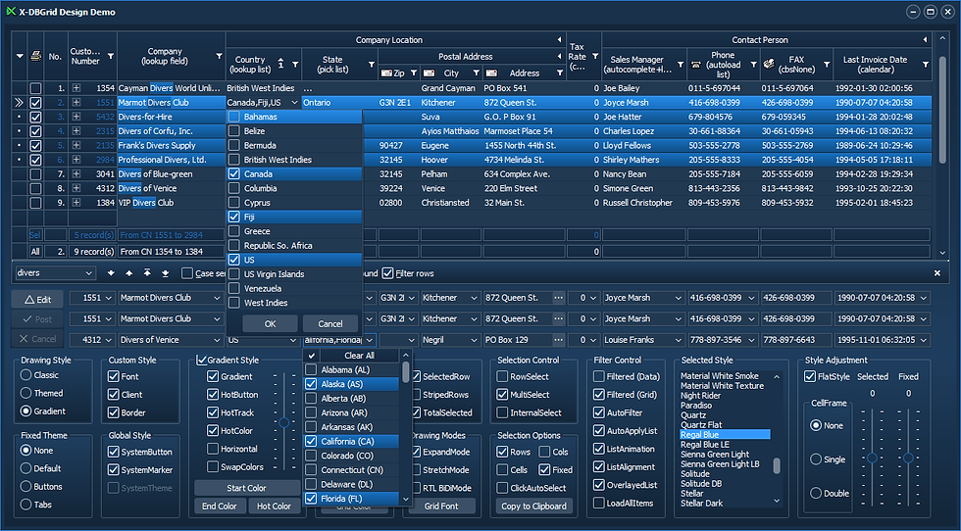The width and height of the screenshot is (961, 531).
Task: Open the Louise Franks sales manager dropdown
Action: [x=679, y=340]
